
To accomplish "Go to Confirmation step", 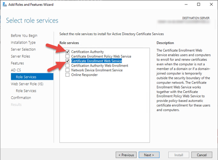I will (x=21, y=98).
